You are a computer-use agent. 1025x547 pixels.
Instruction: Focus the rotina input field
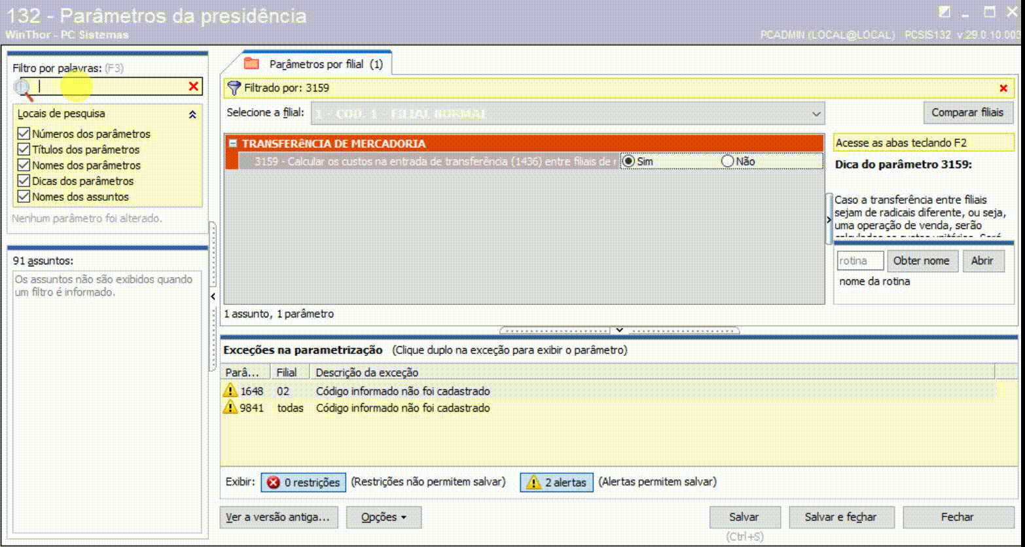click(x=860, y=260)
